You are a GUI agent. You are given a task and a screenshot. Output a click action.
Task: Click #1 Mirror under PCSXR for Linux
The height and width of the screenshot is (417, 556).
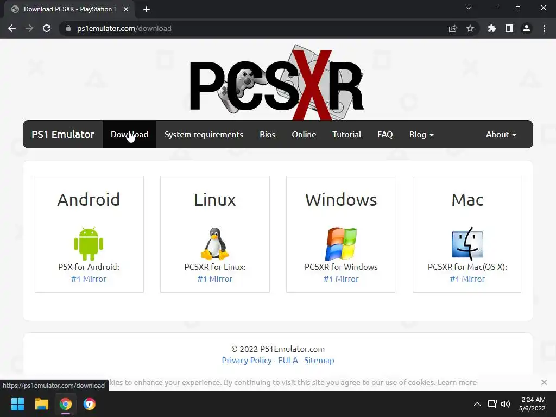pos(215,279)
